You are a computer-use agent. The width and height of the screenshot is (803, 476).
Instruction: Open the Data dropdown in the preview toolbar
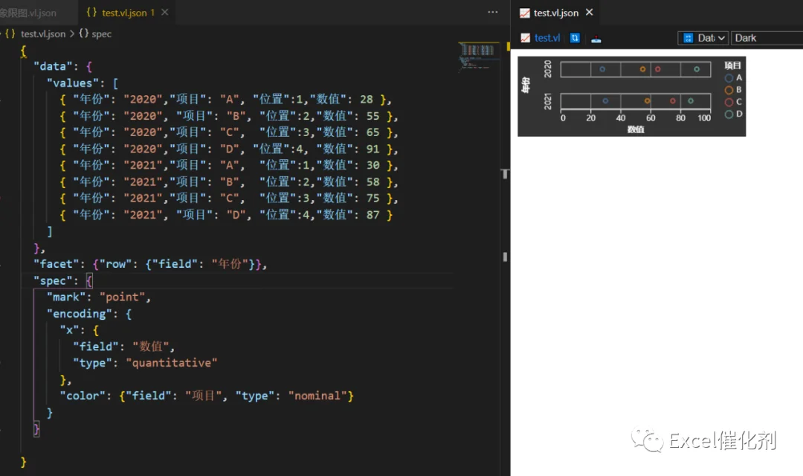tap(703, 38)
